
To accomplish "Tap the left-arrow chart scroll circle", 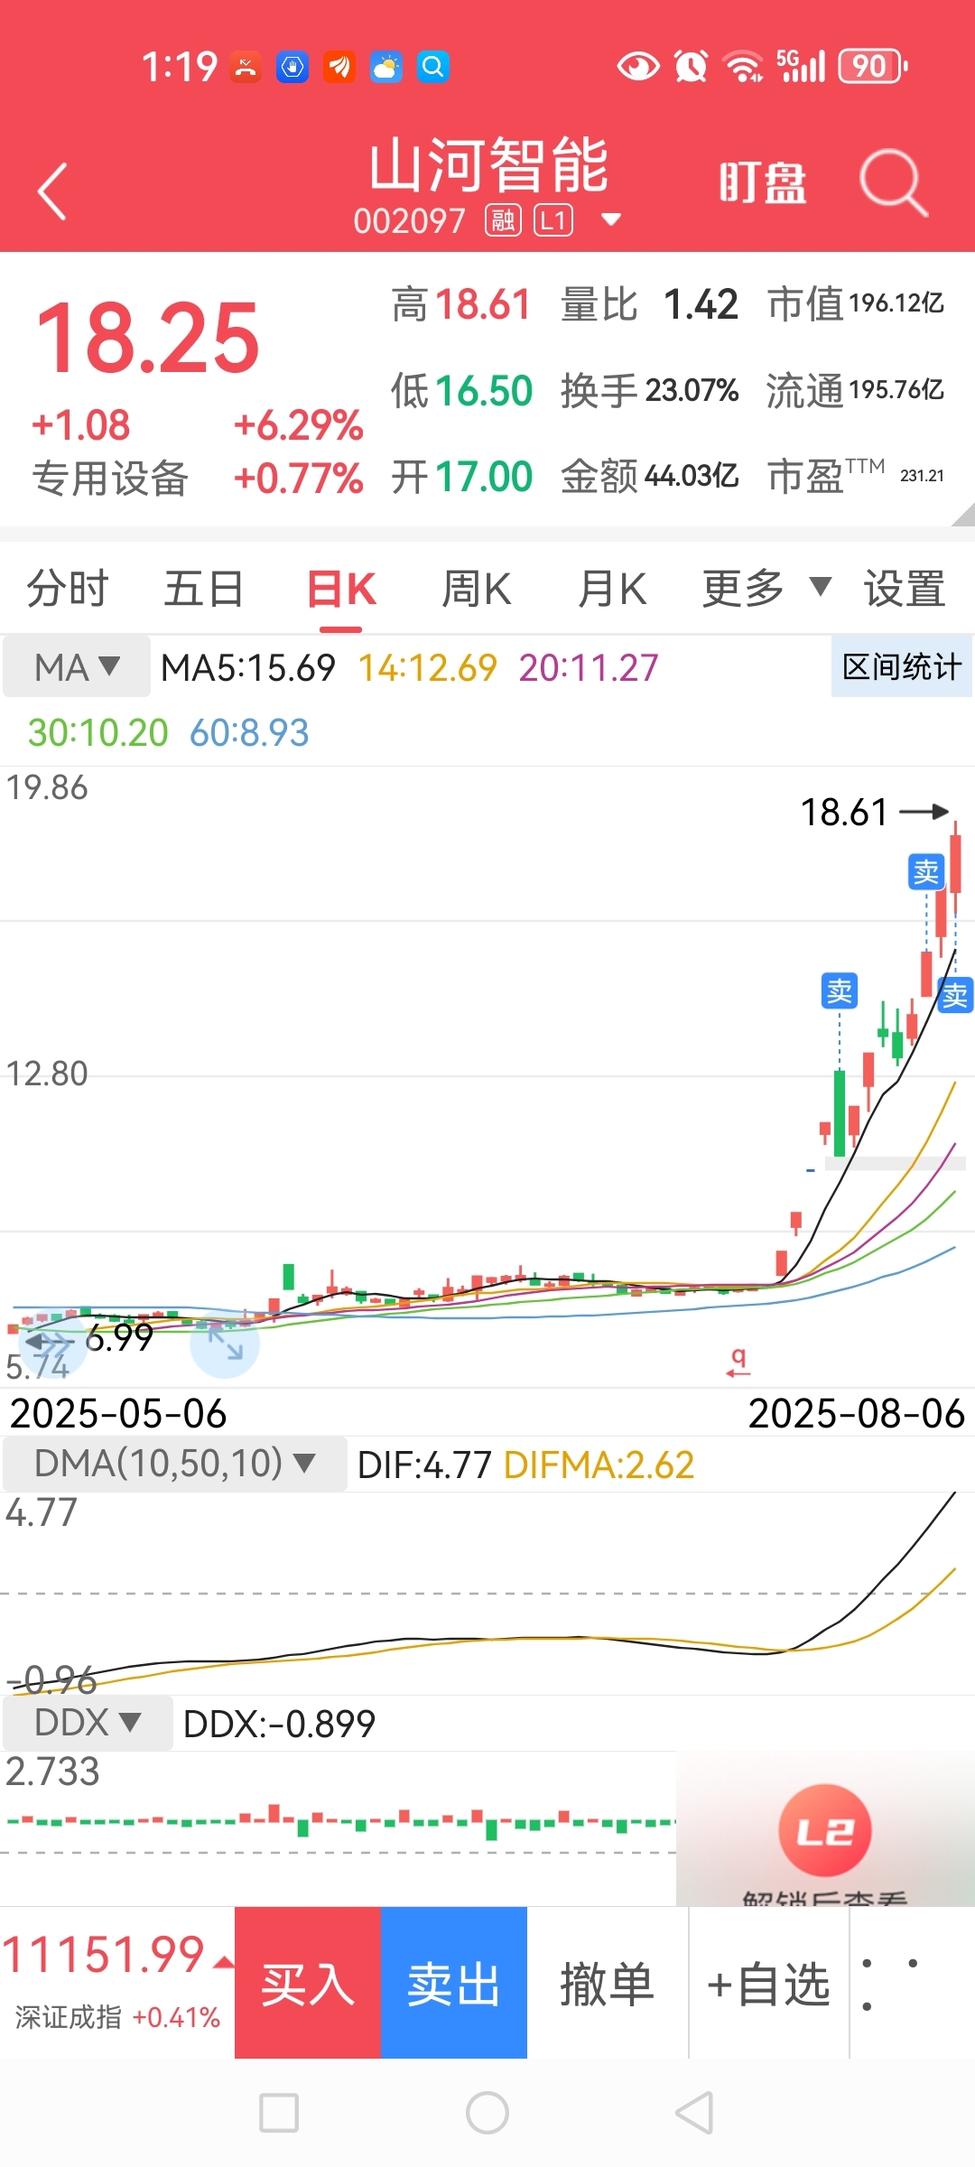I will click(x=51, y=1343).
